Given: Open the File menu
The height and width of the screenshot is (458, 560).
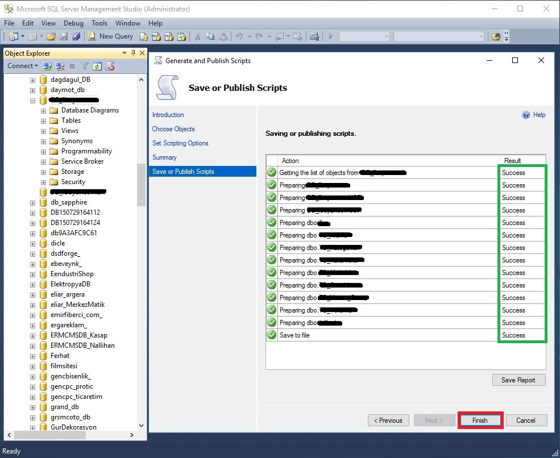Looking at the screenshot, I should (x=9, y=23).
